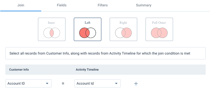Add a join condition with plus icon
This screenshot has width=210, height=103.
point(136,84)
